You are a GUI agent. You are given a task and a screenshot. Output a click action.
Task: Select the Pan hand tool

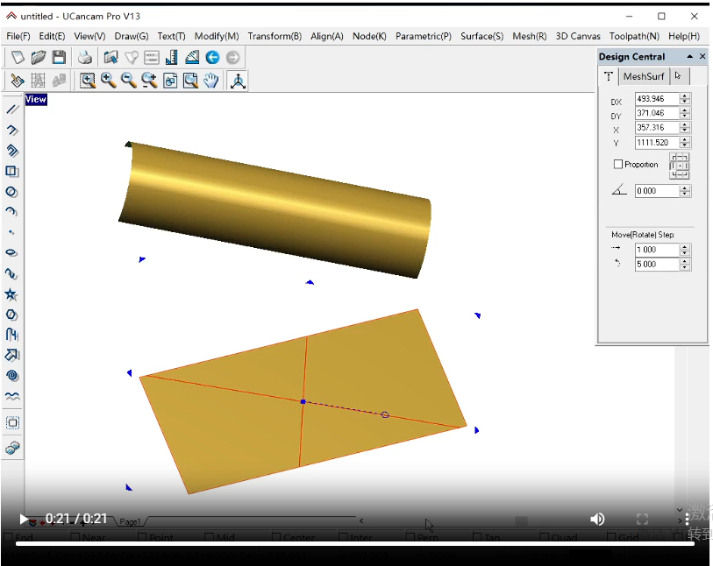pyautogui.click(x=211, y=81)
